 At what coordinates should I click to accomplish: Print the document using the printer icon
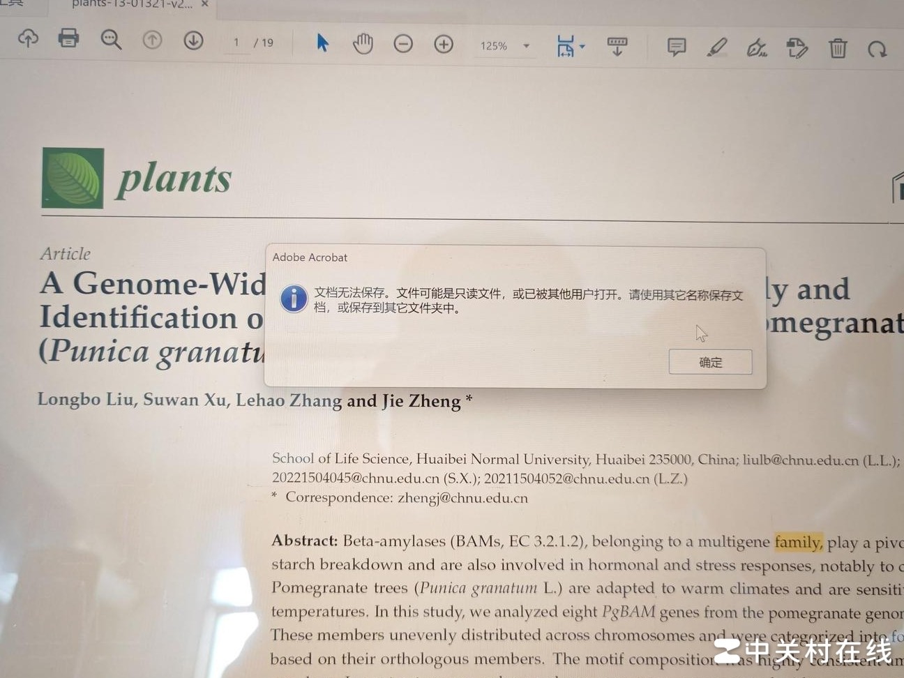click(68, 38)
